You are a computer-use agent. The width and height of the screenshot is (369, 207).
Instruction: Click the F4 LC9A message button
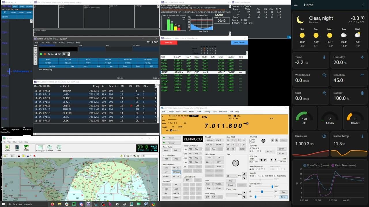coord(108,60)
